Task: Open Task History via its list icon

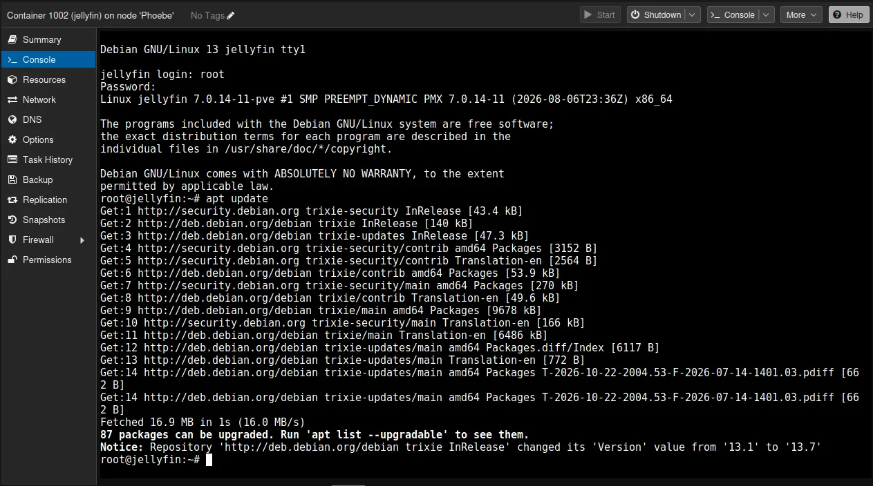Action: point(12,159)
